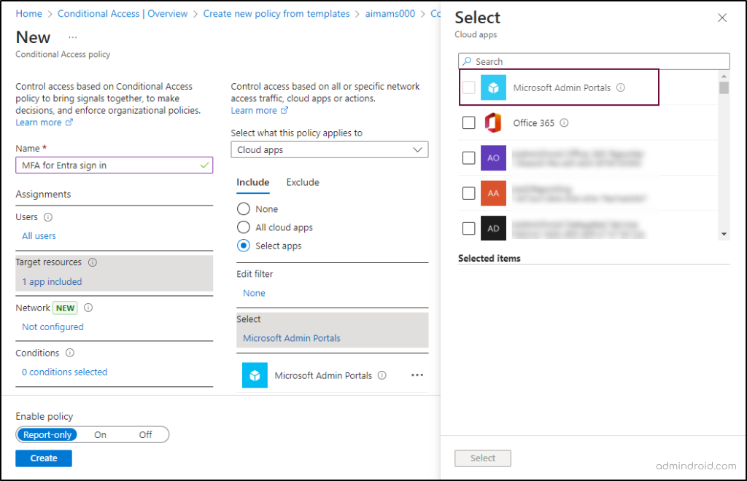747x481 pixels.
Task: Click the Create button
Action: (x=44, y=458)
